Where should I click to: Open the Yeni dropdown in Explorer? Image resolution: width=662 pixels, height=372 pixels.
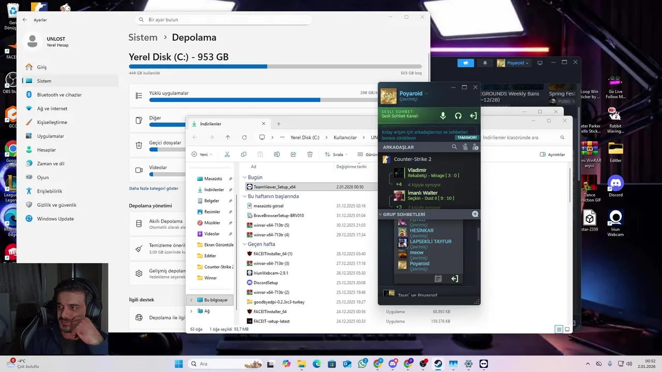[202, 154]
